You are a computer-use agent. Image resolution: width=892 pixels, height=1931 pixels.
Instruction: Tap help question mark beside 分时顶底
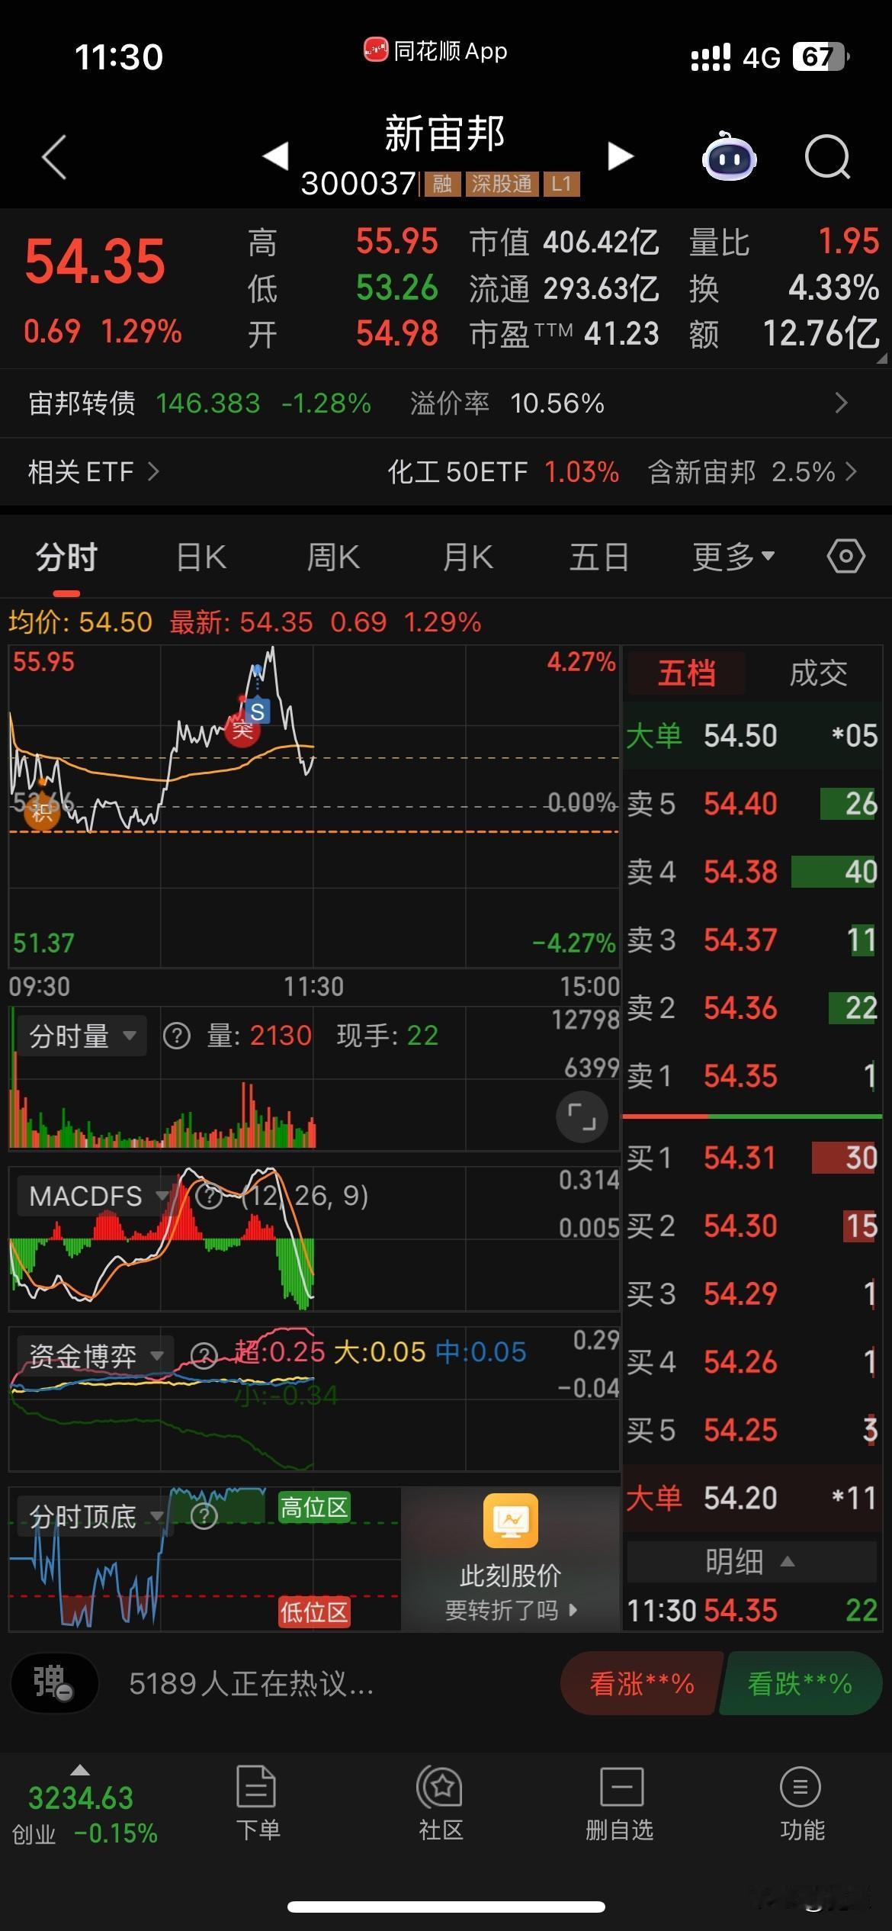pos(204,1516)
